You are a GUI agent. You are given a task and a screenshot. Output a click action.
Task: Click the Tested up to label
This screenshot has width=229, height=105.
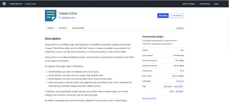(x=147, y=71)
